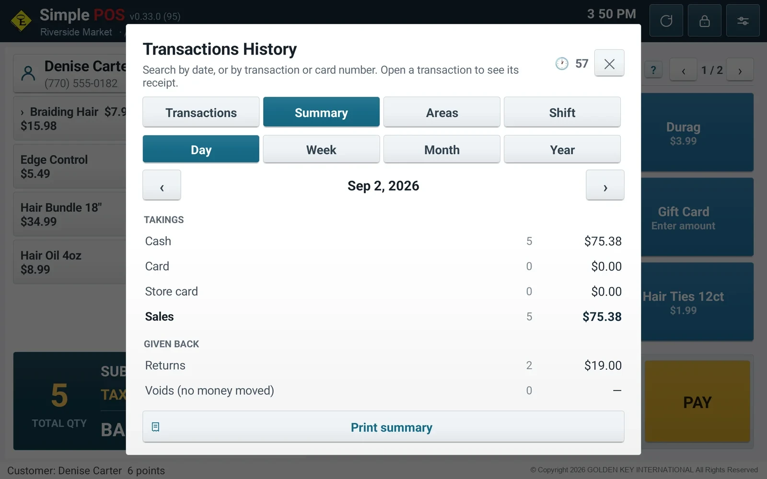Advance to the day after Sep 2, 2026
Viewport: 767px width, 479px height.
[x=605, y=185]
